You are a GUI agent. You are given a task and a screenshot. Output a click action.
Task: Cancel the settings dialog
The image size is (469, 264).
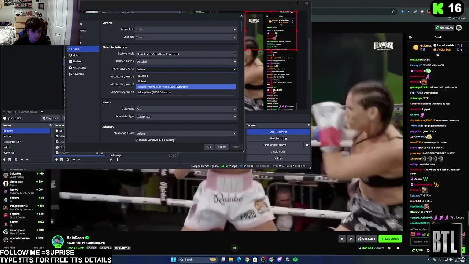click(x=222, y=147)
